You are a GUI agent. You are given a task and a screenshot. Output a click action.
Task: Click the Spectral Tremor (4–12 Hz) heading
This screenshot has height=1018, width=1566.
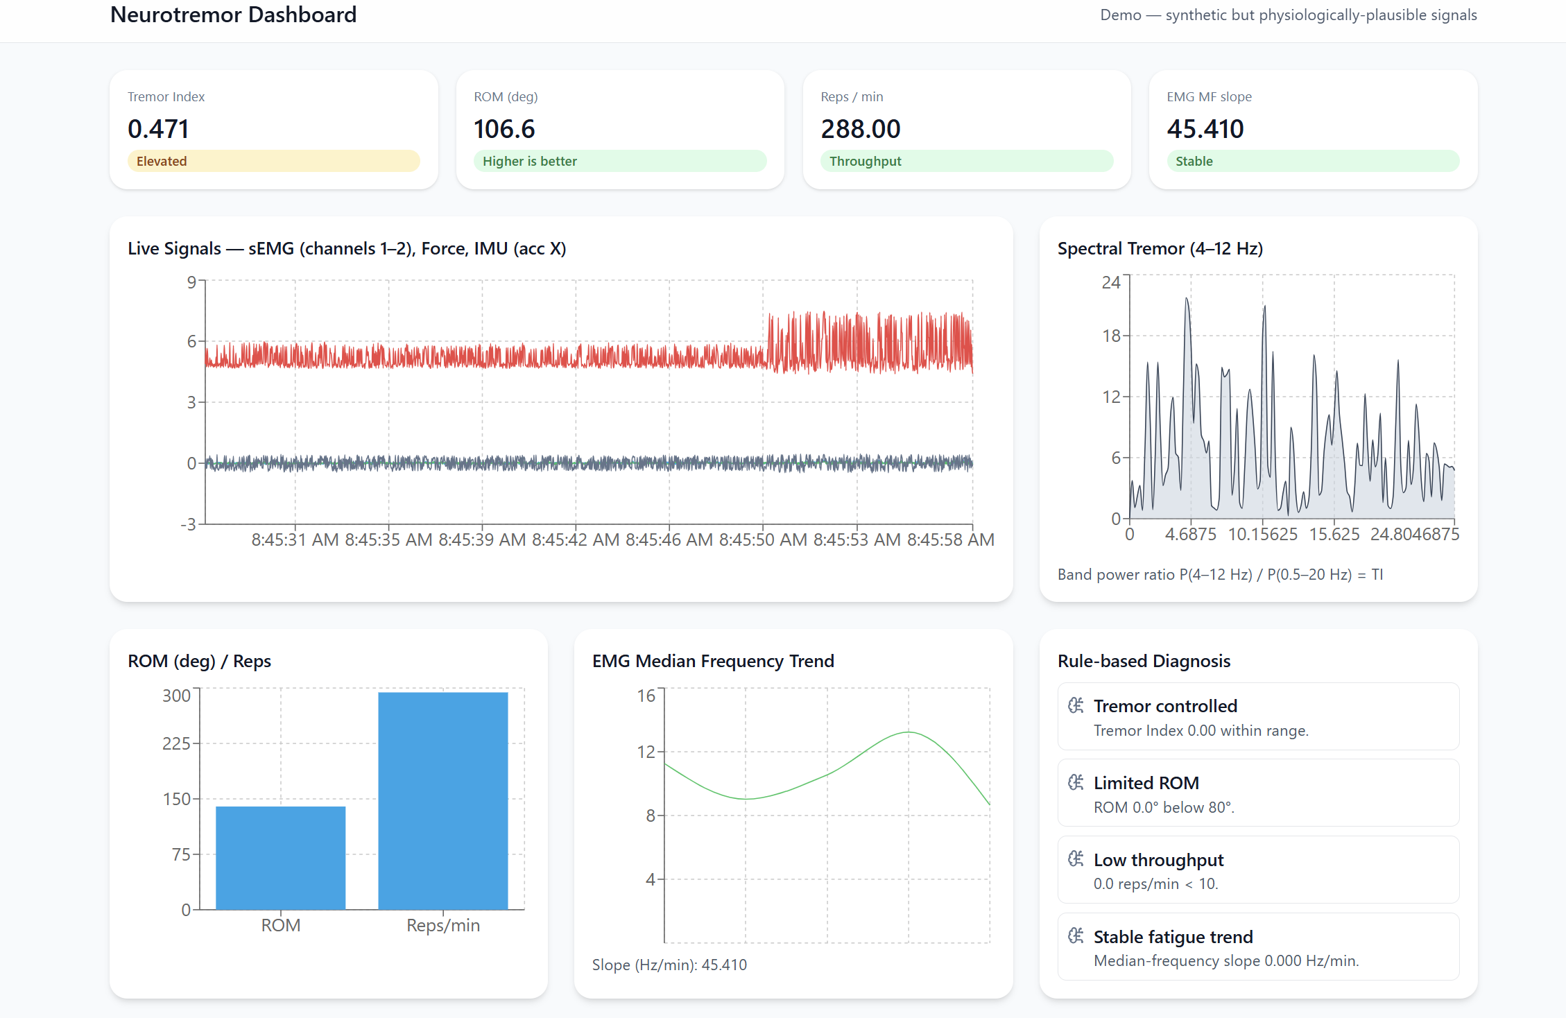1160,248
